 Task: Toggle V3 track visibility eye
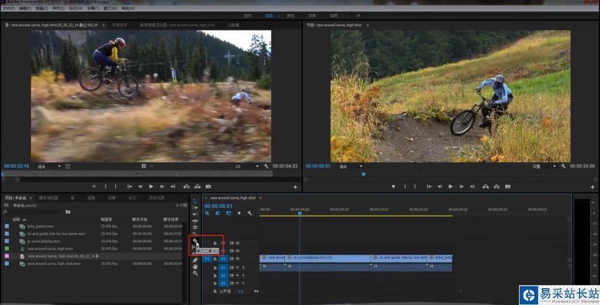(x=237, y=243)
